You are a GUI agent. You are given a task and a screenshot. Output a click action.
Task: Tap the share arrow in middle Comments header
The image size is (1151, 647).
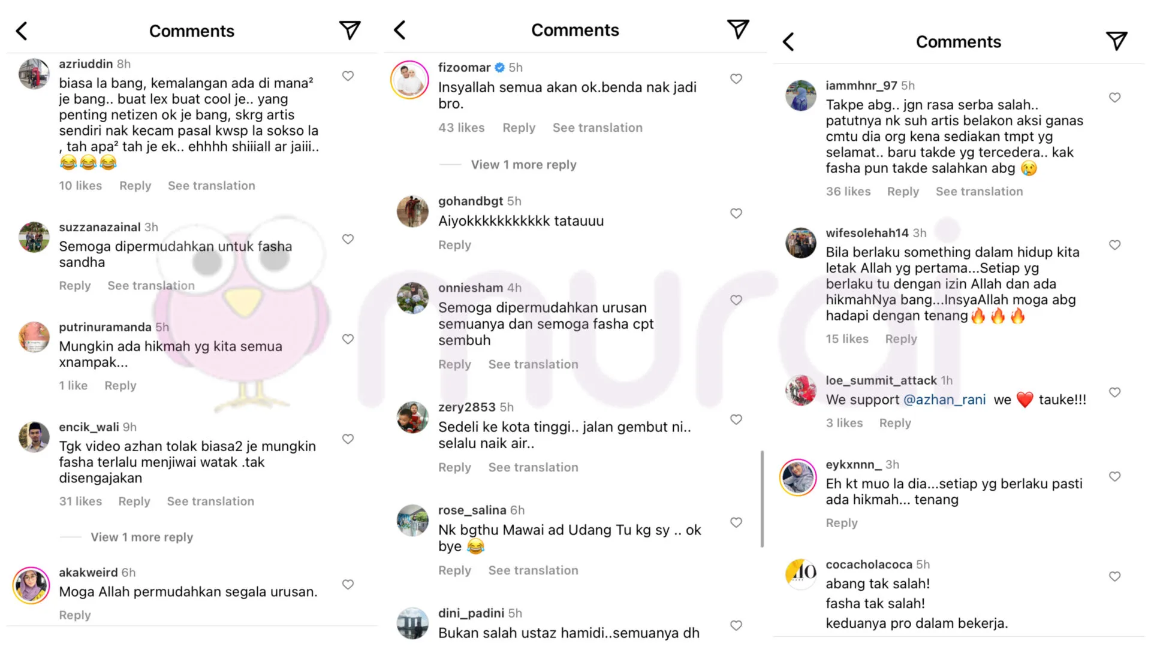point(738,29)
